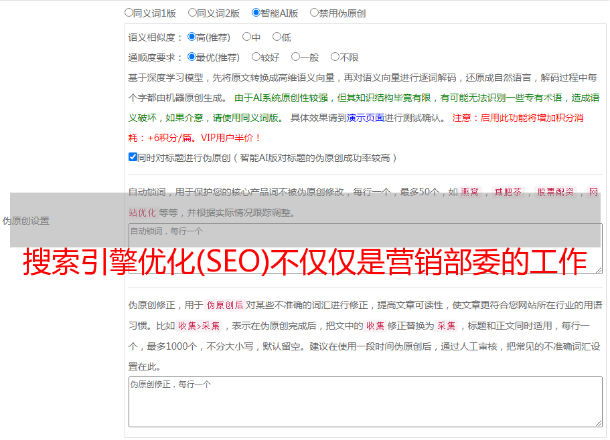The width and height of the screenshot is (610, 440).
Task: Click the 股票配资 example keyword tag
Action: coord(556,192)
